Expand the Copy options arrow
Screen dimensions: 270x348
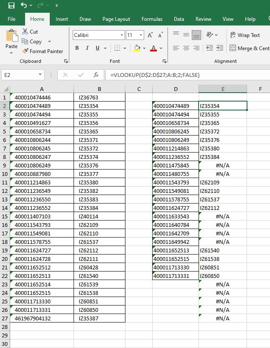pos(49,42)
